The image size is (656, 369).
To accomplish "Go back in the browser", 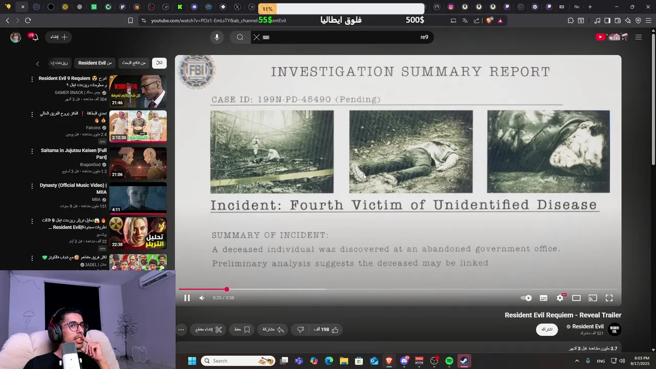I will pos(7,20).
